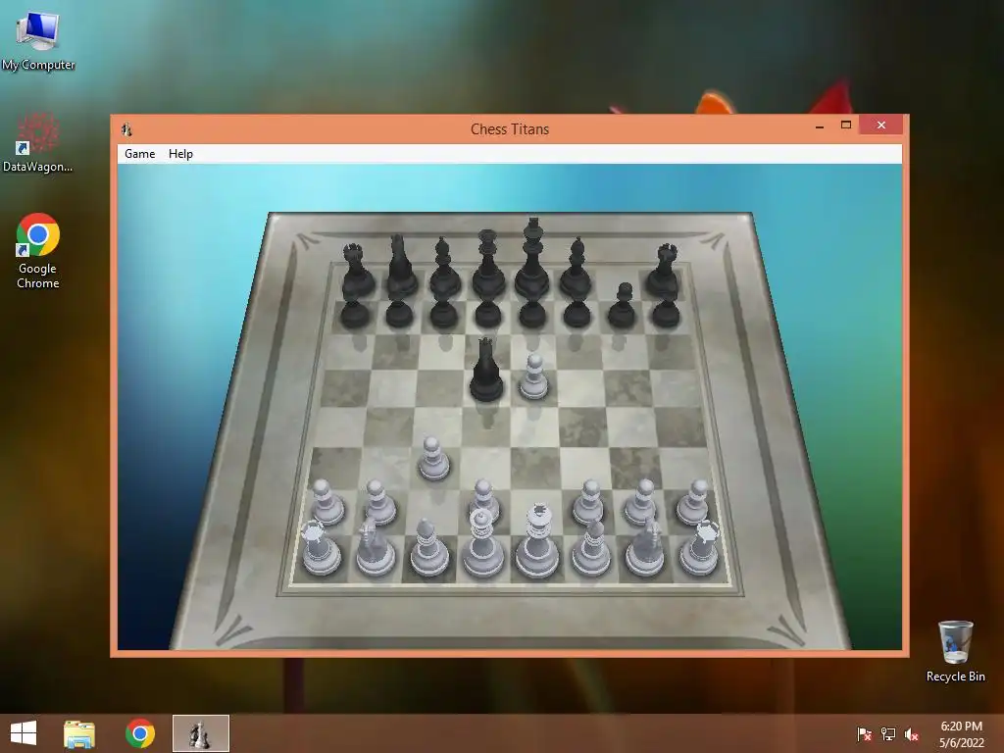The width and height of the screenshot is (1004, 753).
Task: Select the white rook on h1
Action: click(700, 548)
